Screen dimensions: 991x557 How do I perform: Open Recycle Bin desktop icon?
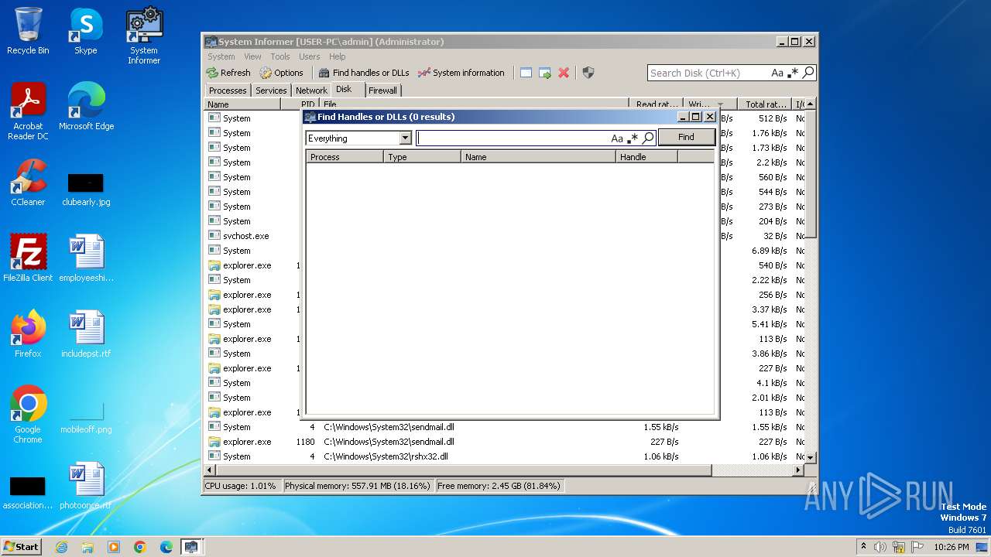pyautogui.click(x=28, y=31)
